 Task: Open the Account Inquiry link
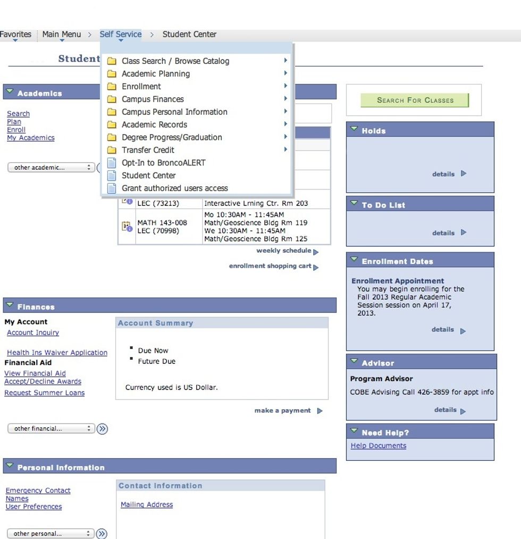click(x=33, y=333)
